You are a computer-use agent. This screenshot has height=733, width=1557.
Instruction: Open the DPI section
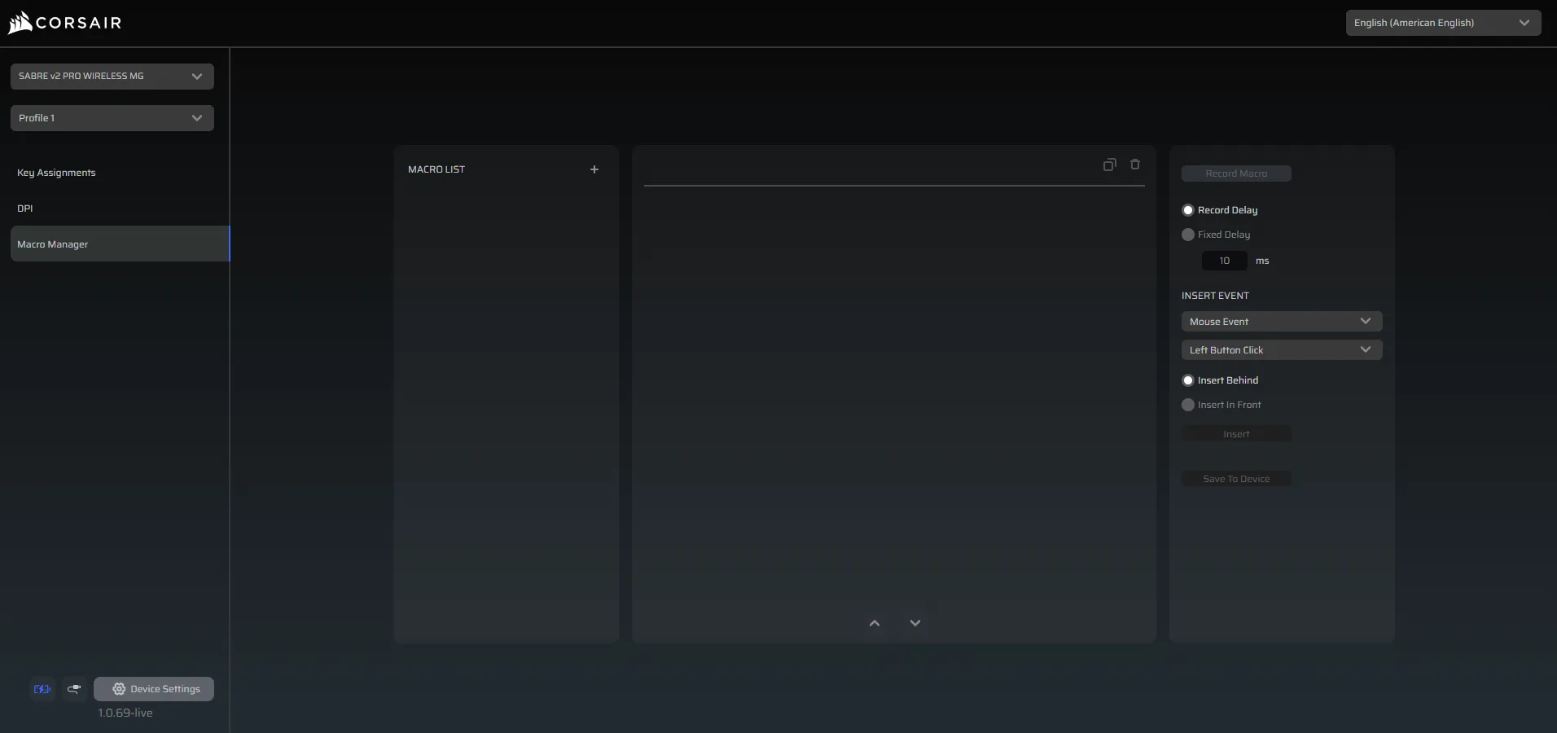(x=25, y=208)
